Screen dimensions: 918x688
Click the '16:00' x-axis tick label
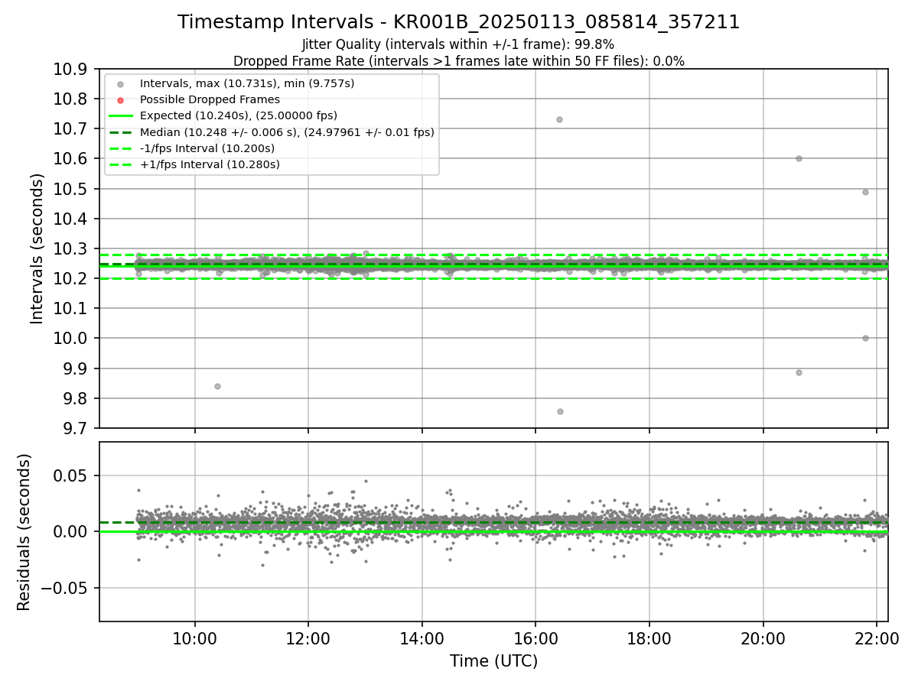535,638
